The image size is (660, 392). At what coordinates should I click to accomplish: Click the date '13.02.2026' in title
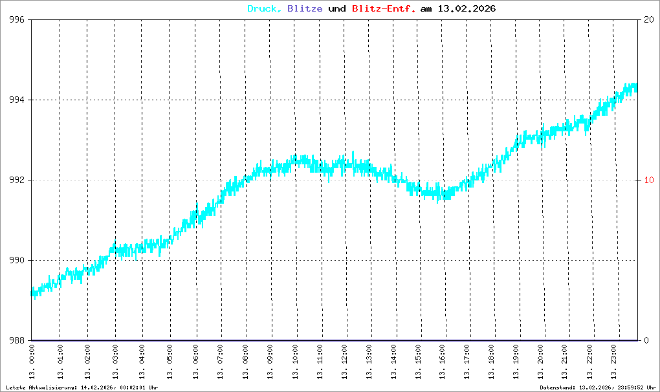467,9
